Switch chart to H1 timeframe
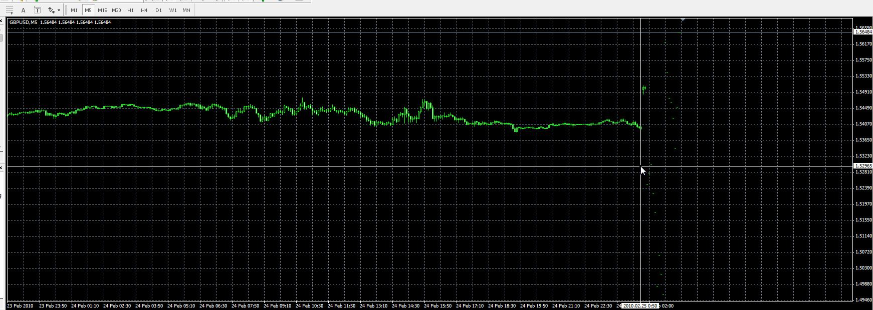 coord(130,10)
